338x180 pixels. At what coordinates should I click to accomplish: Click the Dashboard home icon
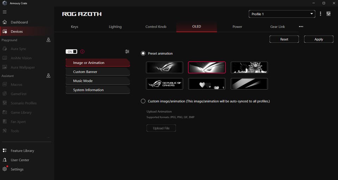pyautogui.click(x=5, y=22)
